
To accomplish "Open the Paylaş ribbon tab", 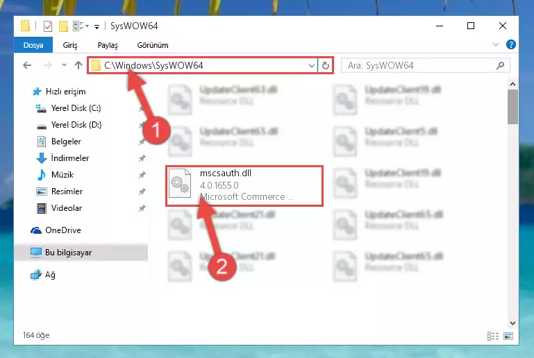I will tap(108, 45).
